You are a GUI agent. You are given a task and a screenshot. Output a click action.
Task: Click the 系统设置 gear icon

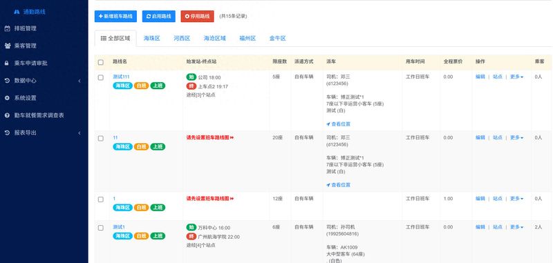tap(7, 98)
